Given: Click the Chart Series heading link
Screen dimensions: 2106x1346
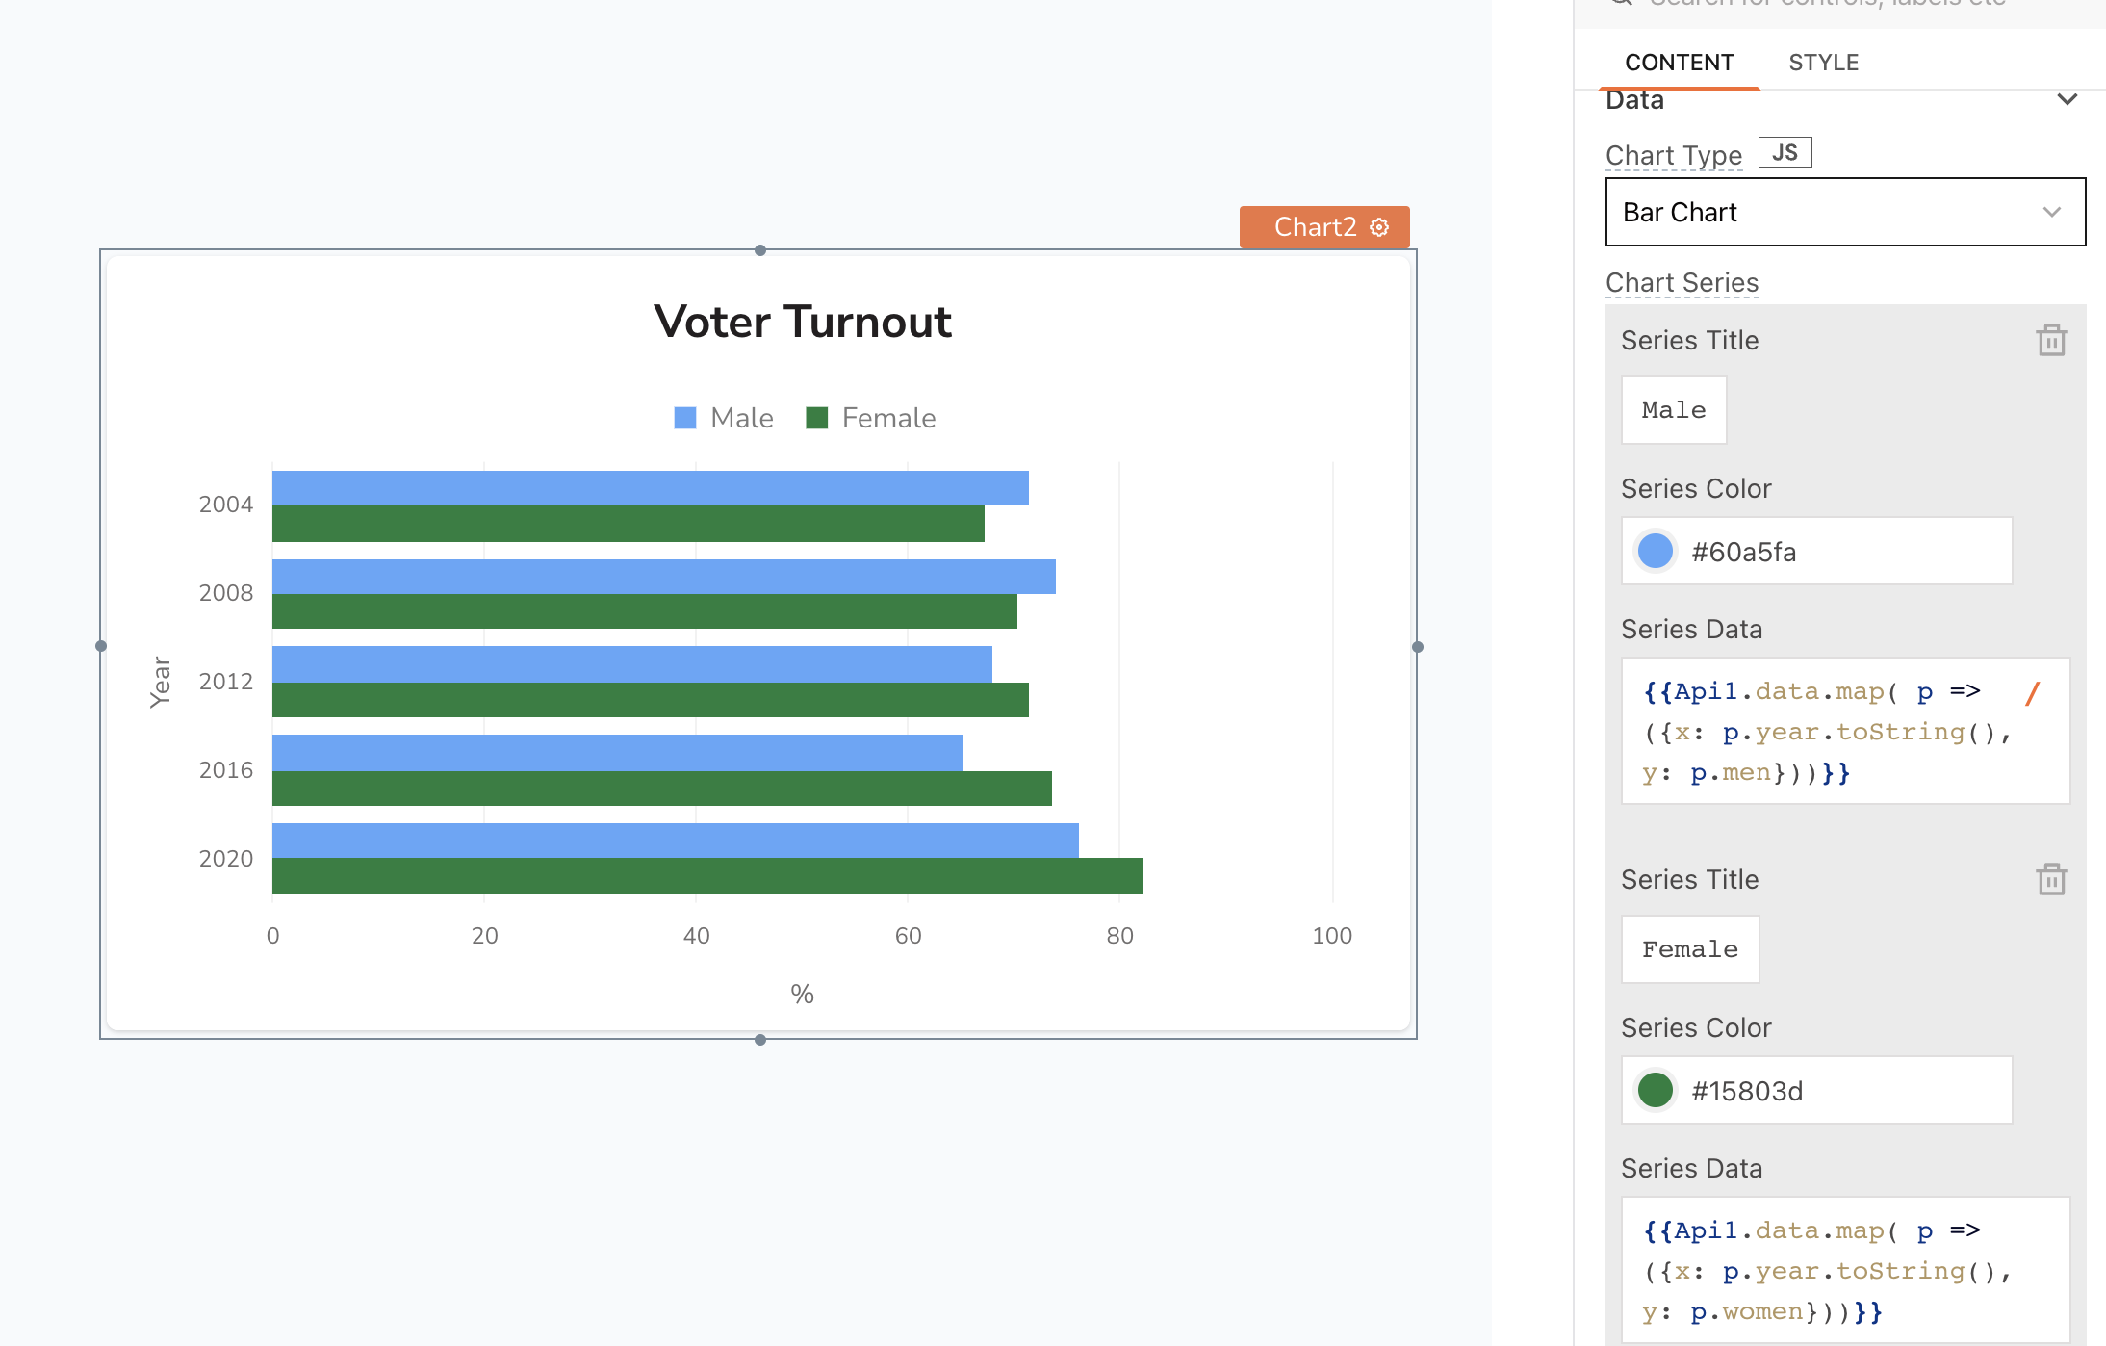Looking at the screenshot, I should click(1682, 282).
